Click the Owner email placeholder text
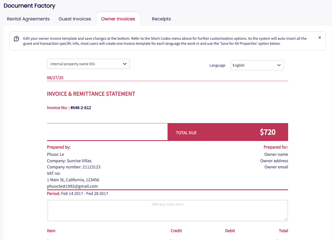The width and height of the screenshot is (332, 240). [x=276, y=167]
